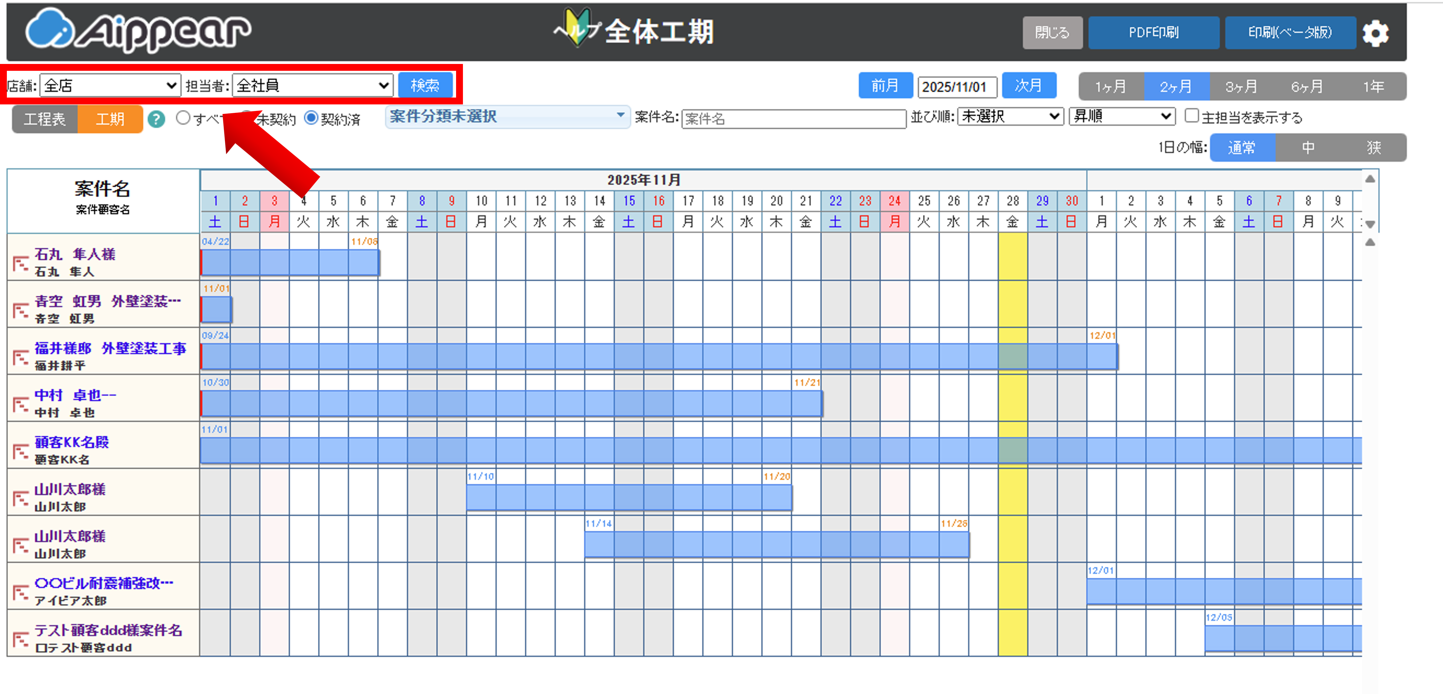Select the 契約済 radio button
Viewport: 1443px width, 694px height.
[x=311, y=117]
